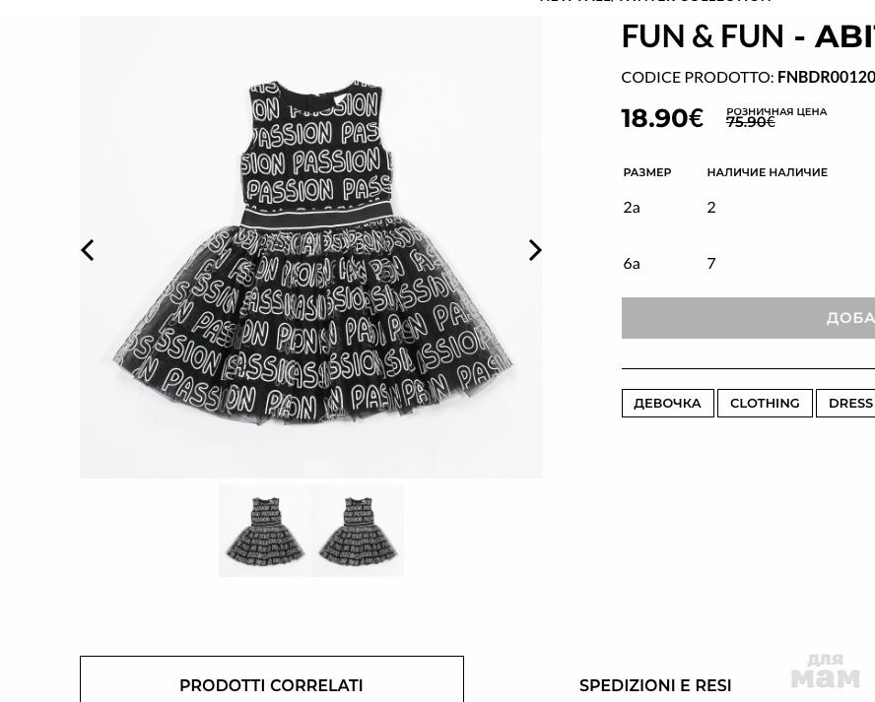
Task: Choose size 6a row
Action: [x=748, y=263]
